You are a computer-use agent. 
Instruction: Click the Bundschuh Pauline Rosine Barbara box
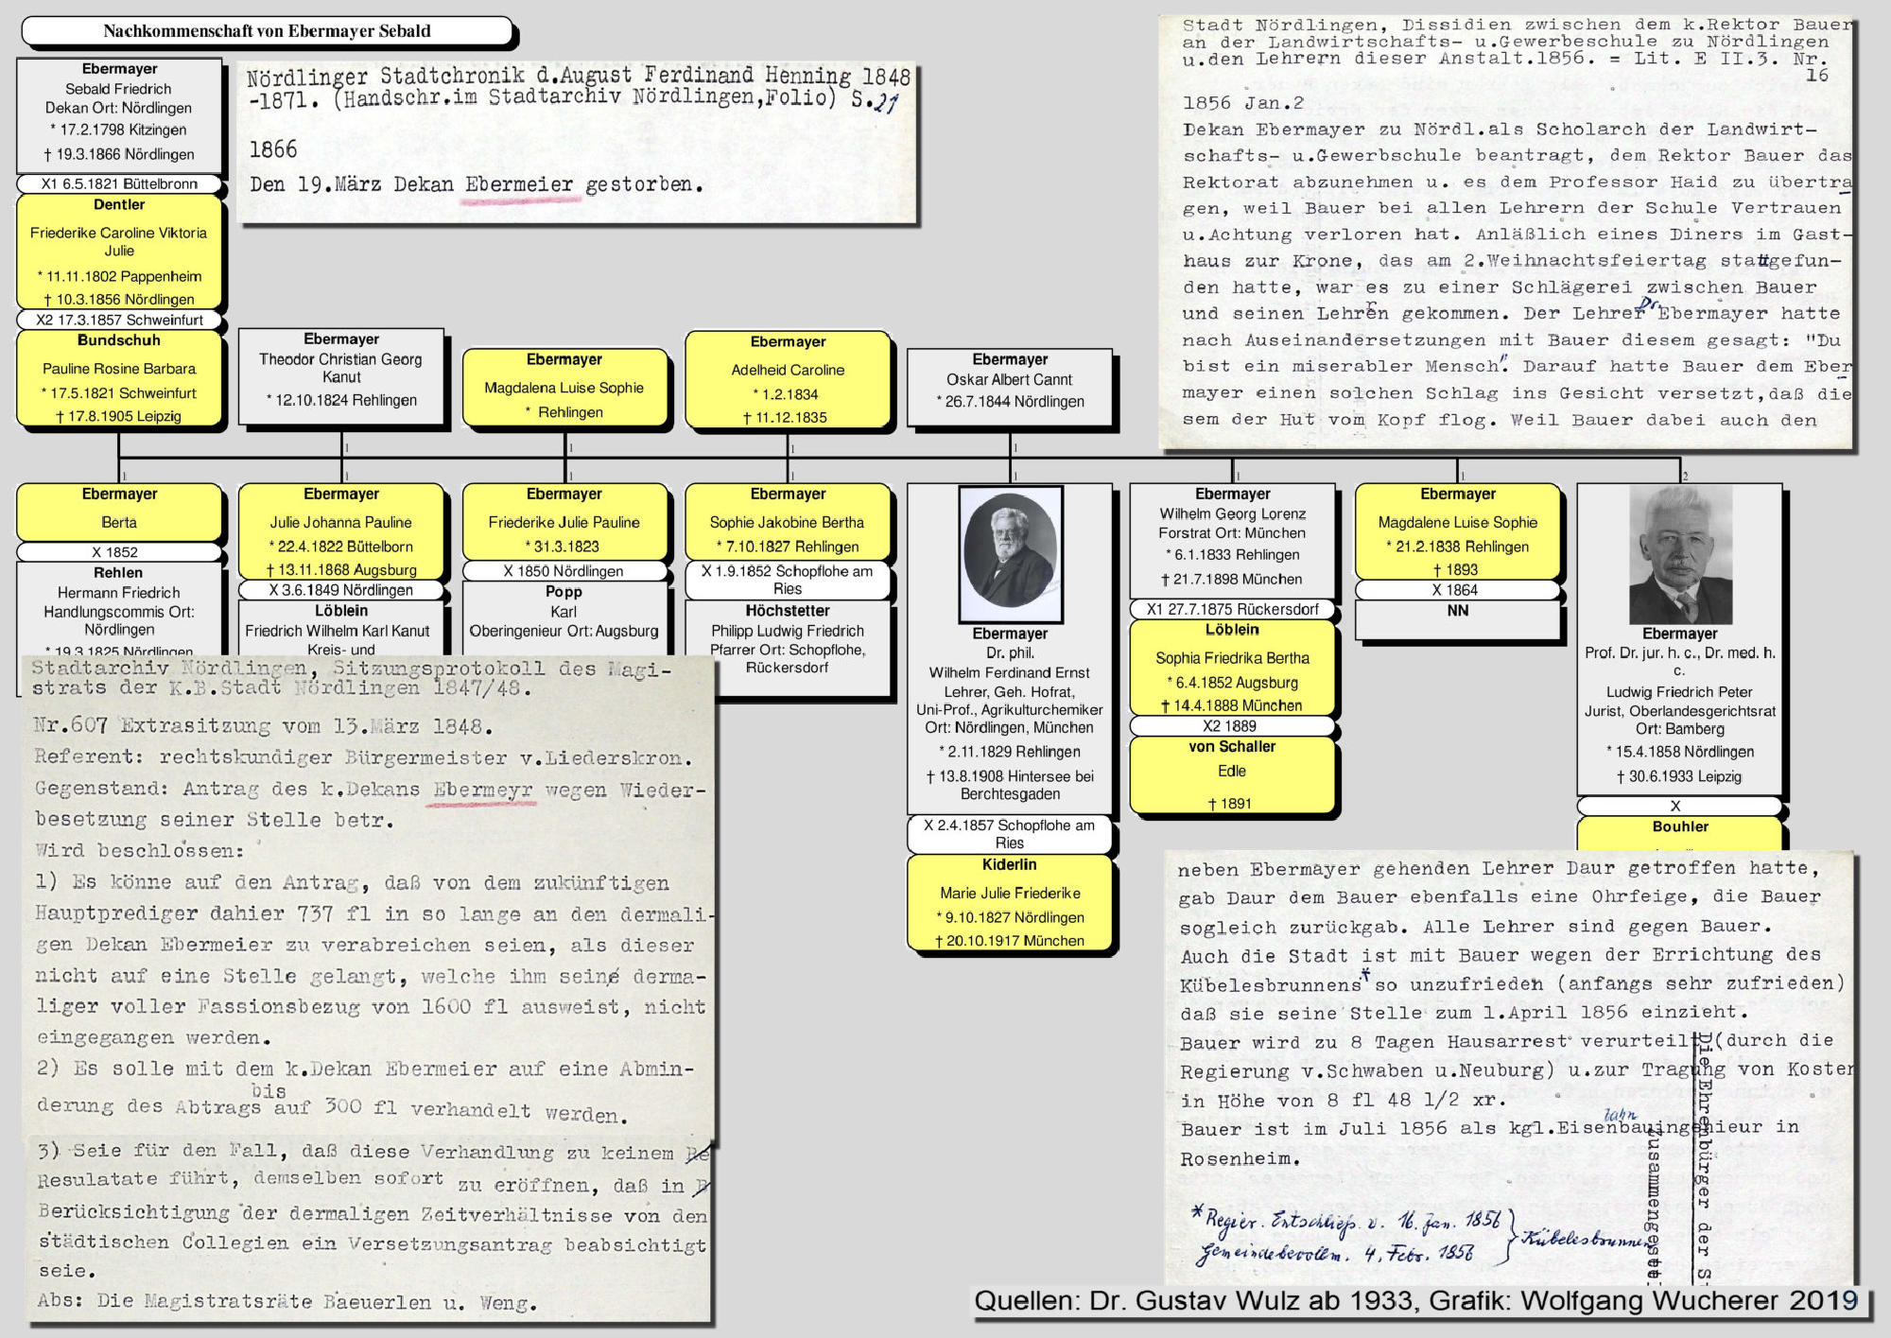coord(119,378)
